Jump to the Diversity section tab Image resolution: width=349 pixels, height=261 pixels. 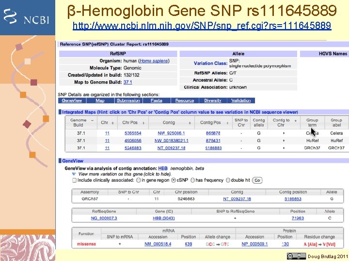[x=213, y=101]
